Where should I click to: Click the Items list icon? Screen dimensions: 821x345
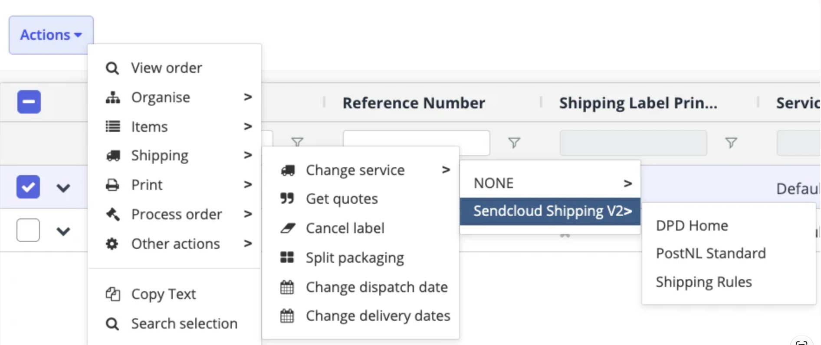(x=113, y=127)
